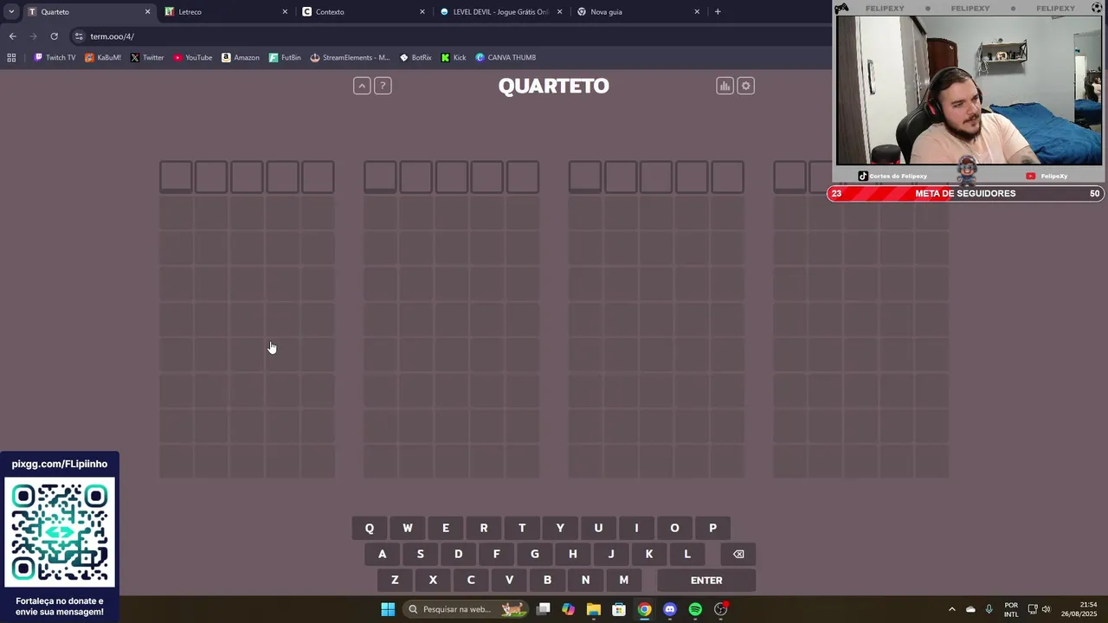Click the E key on the on-screen keyboard
Image resolution: width=1108 pixels, height=623 pixels.
(x=446, y=528)
